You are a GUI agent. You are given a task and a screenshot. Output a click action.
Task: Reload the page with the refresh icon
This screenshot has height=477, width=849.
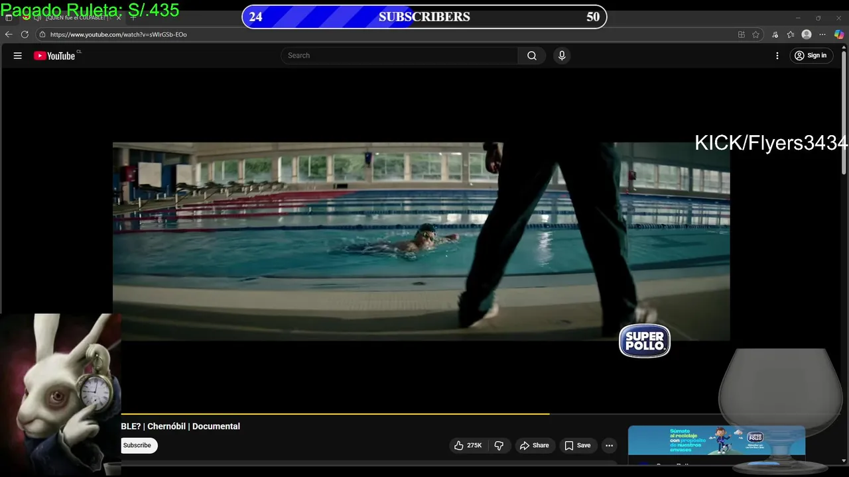(25, 34)
